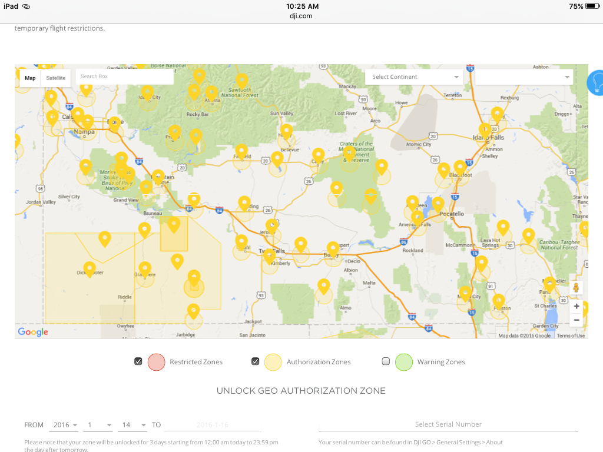Screen dimensions: 603x452
Task: Open the pin overlapping the Blackfoot label
Action: (460, 168)
